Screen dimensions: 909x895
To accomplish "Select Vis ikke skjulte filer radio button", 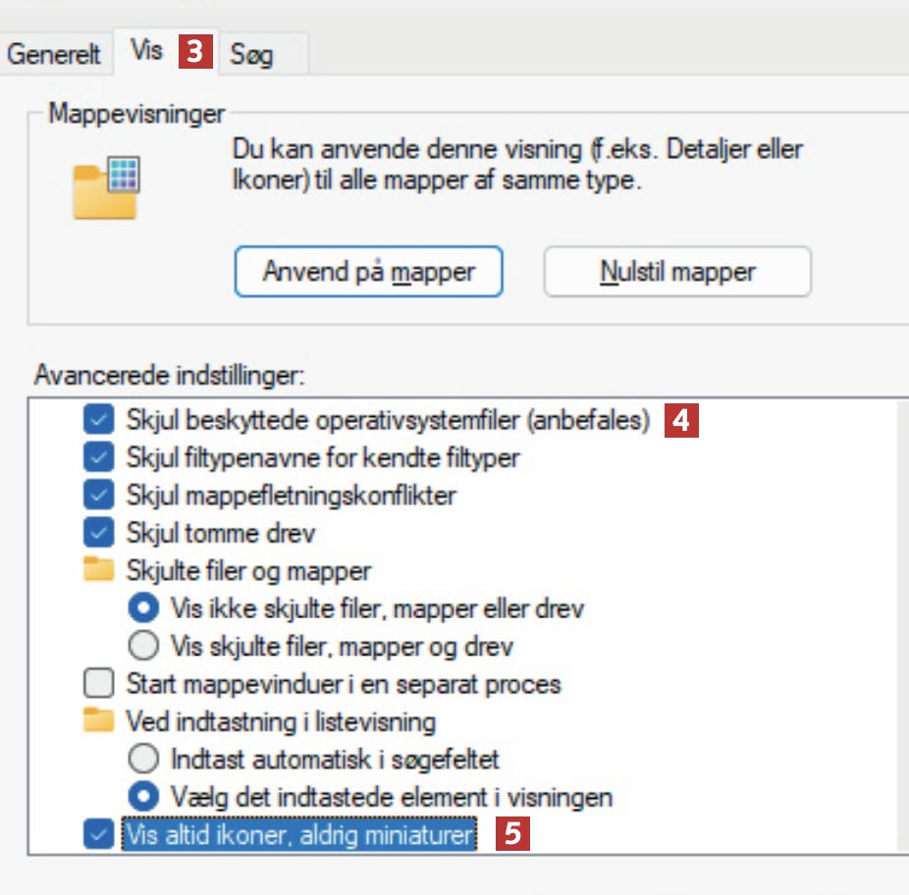I will coord(144,608).
